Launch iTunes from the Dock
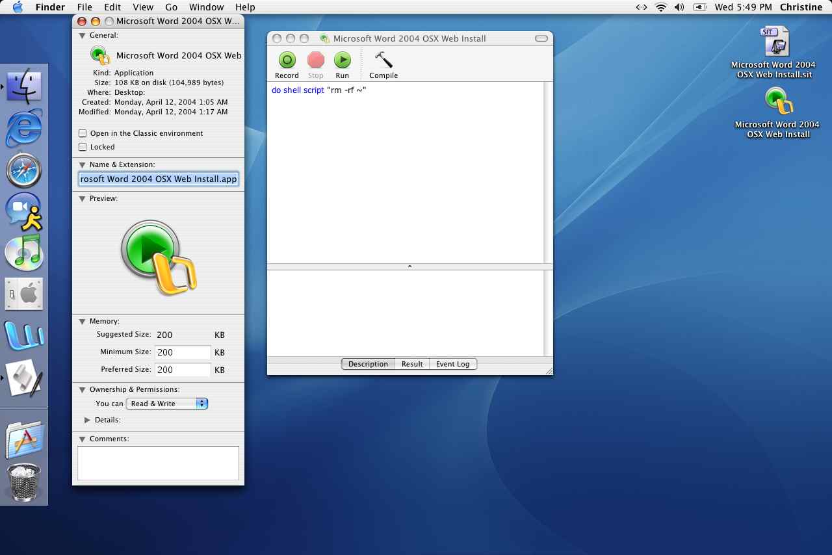This screenshot has width=832, height=555. pyautogui.click(x=24, y=253)
